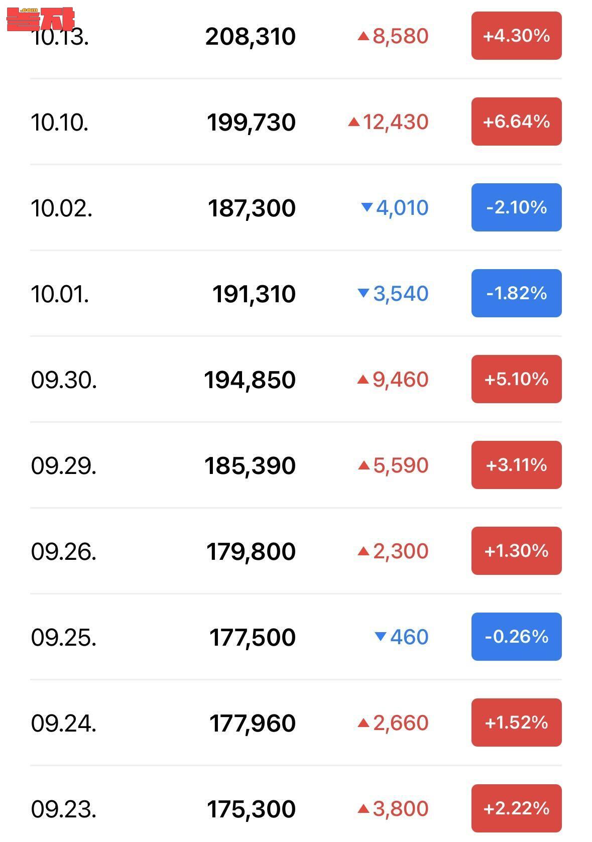Click the down arrow beside 3,540

click(364, 293)
